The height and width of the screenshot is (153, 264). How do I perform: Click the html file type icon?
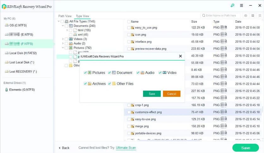75,30
